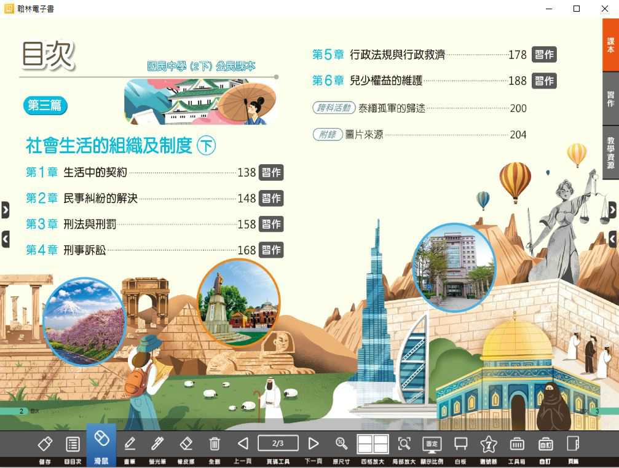The image size is (619, 468).
Task: Go to next page with 下一頁 arrow
Action: coord(313,443)
